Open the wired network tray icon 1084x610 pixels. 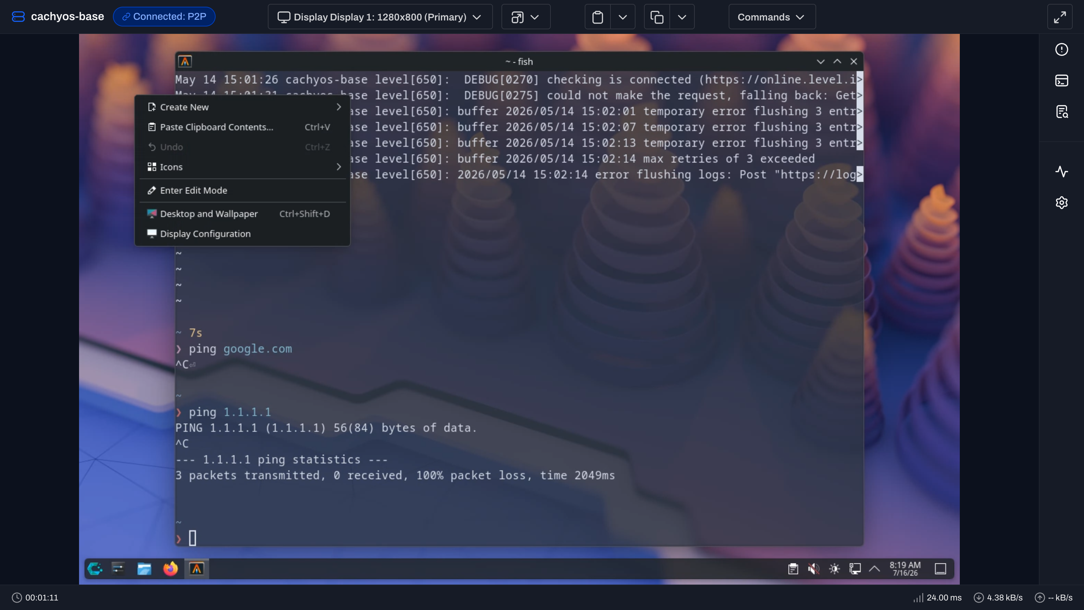(x=855, y=569)
